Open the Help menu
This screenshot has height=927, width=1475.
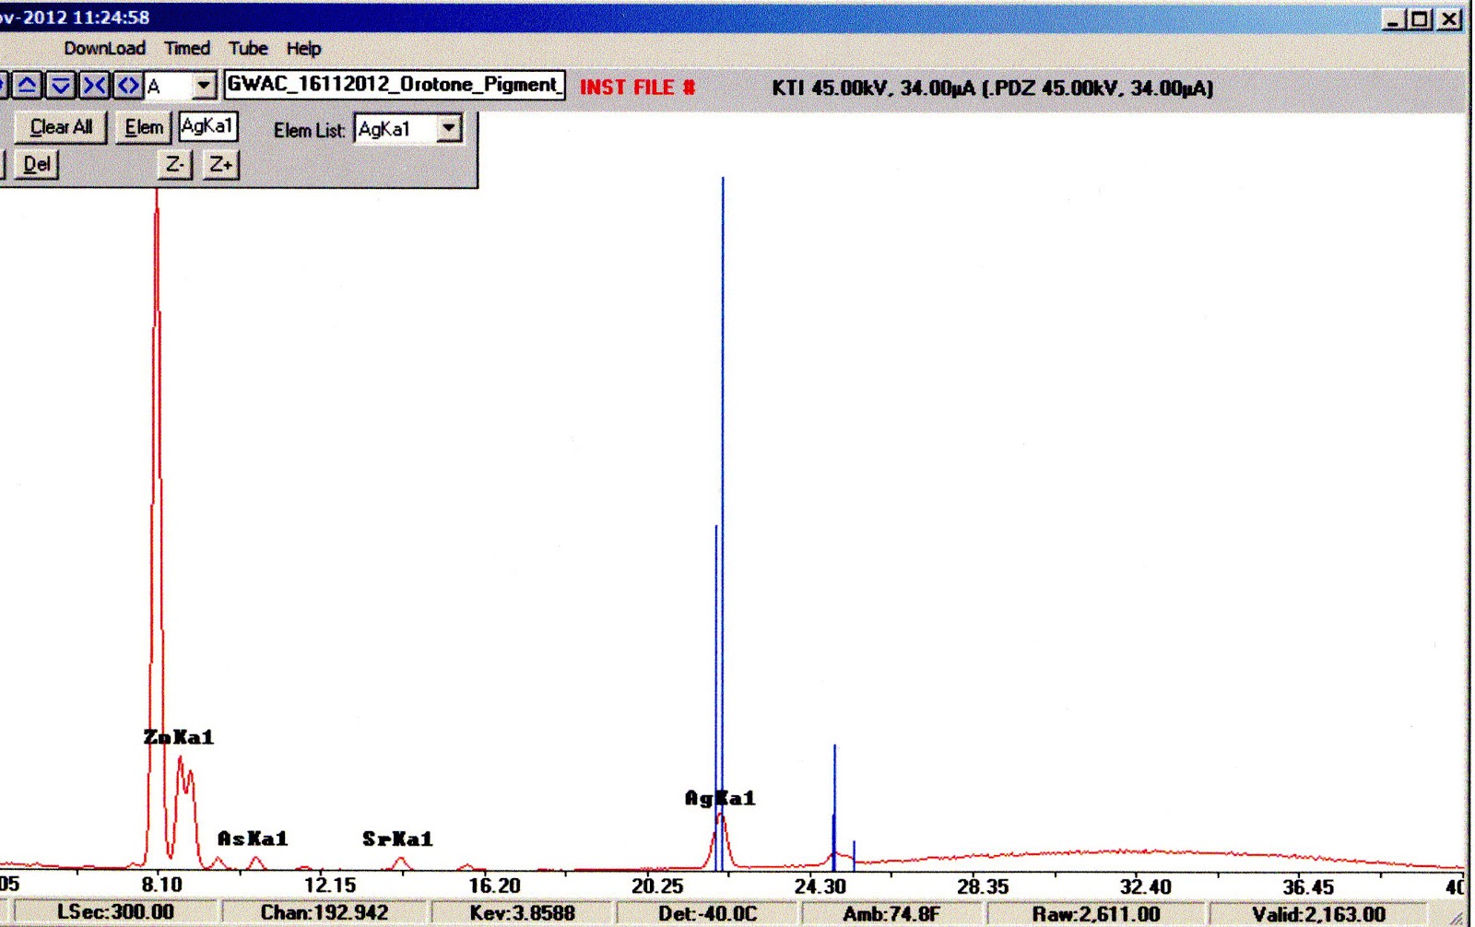[x=303, y=48]
